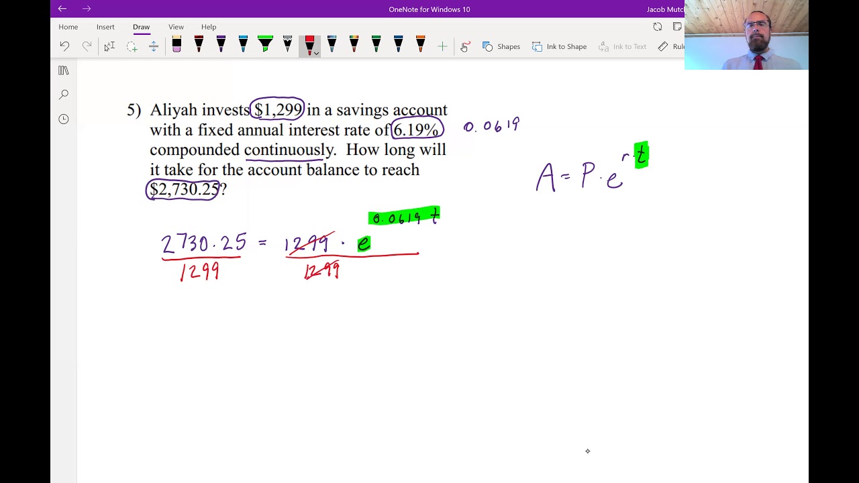Click the circled $1,299 amount
Viewport: 859px width, 483px height.
pyautogui.click(x=278, y=109)
